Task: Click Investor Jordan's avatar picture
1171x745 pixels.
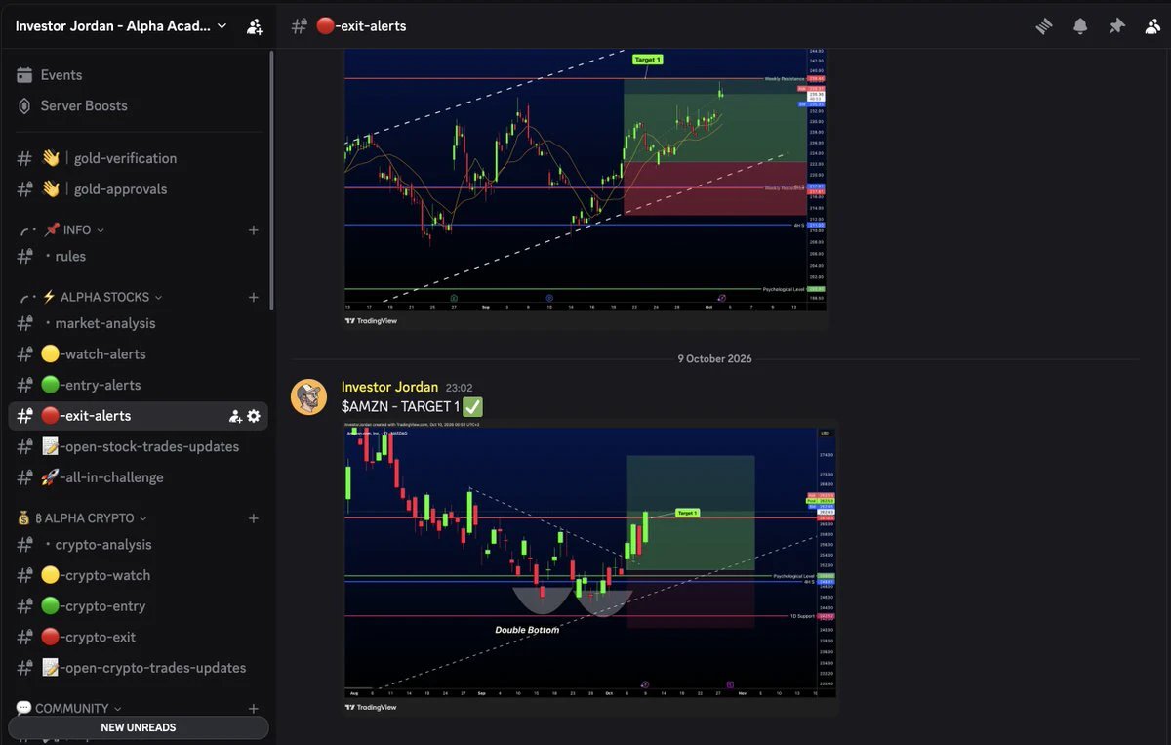Action: pos(309,396)
